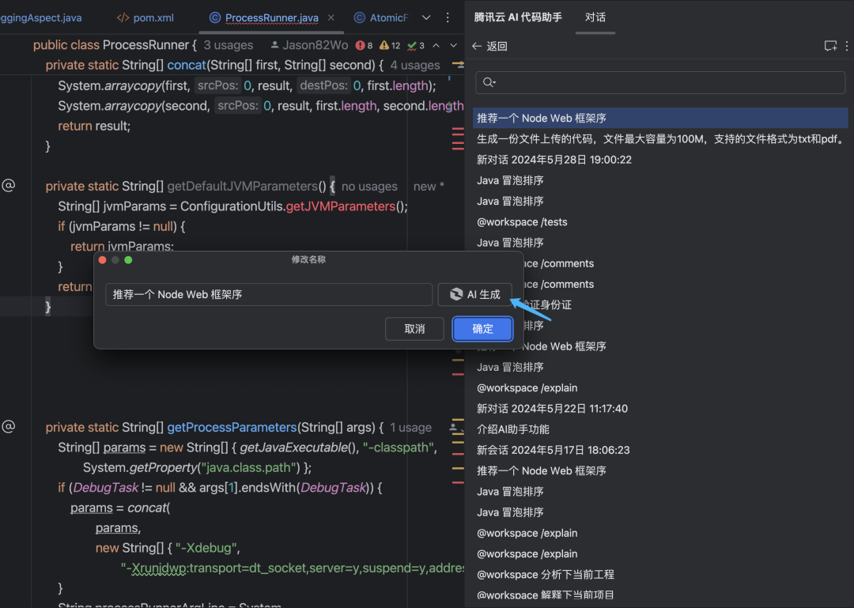Click the concat method name declaration

pos(187,66)
